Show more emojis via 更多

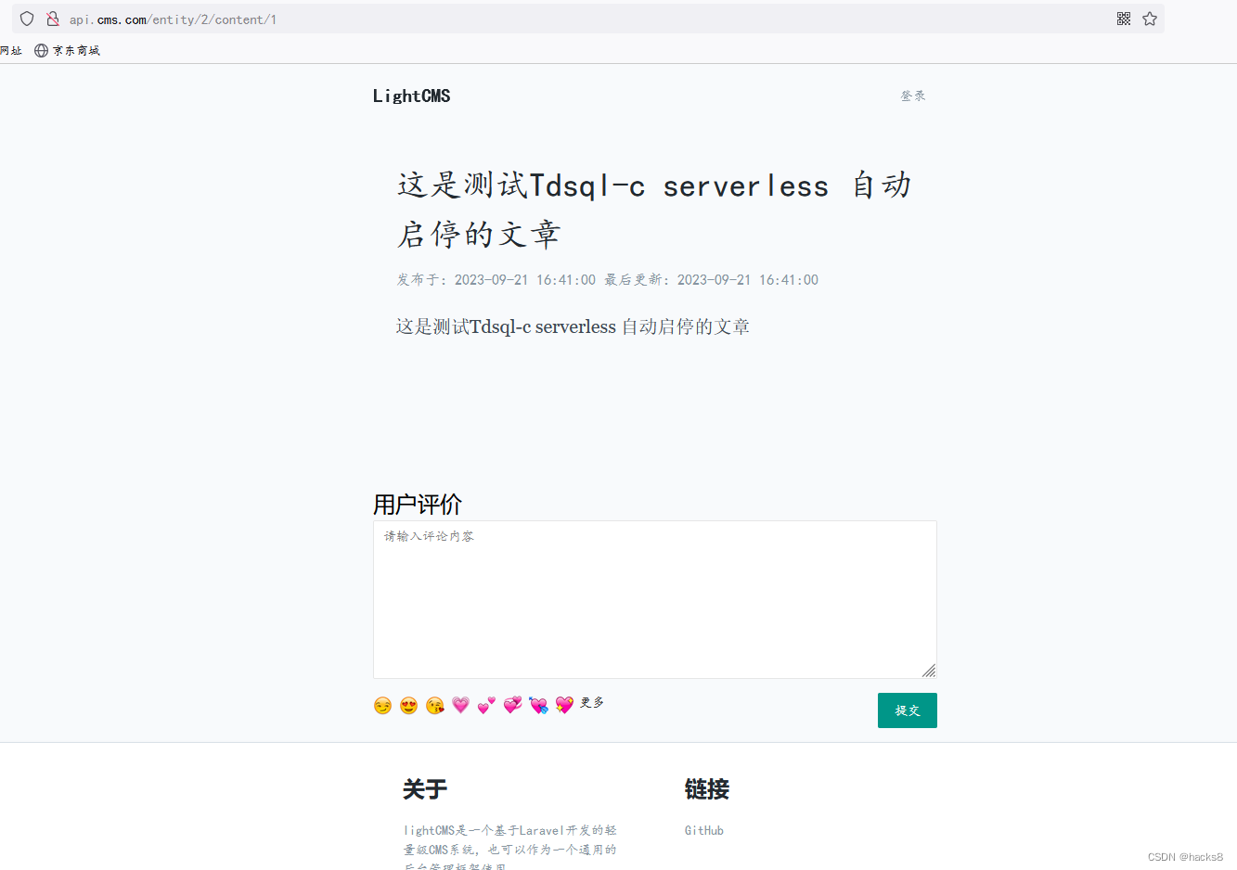(592, 703)
